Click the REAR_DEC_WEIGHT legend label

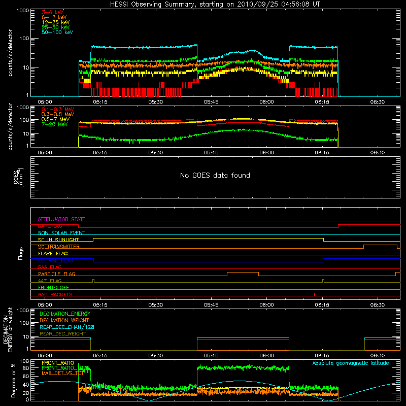(x=62, y=334)
